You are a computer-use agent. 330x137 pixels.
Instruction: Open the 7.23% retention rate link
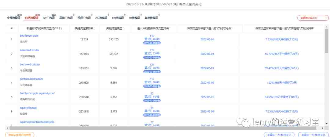pyautogui.click(x=282, y=112)
